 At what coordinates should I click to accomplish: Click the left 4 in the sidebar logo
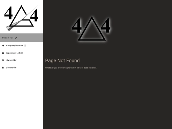[9, 13]
